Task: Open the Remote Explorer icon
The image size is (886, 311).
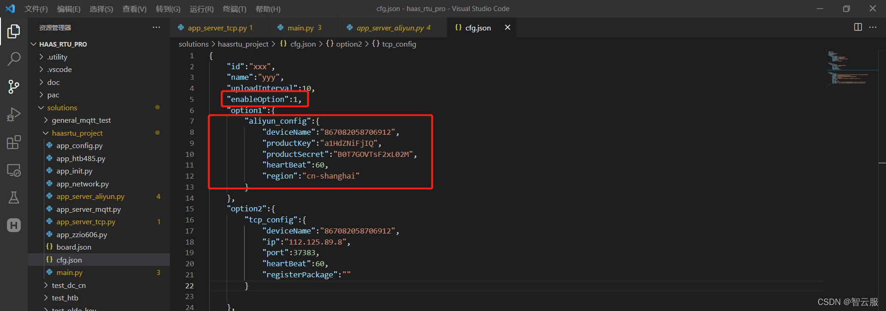Action: pos(14,170)
